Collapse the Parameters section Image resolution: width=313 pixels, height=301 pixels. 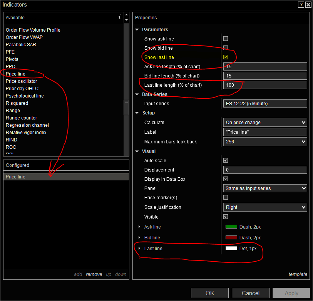click(x=137, y=30)
